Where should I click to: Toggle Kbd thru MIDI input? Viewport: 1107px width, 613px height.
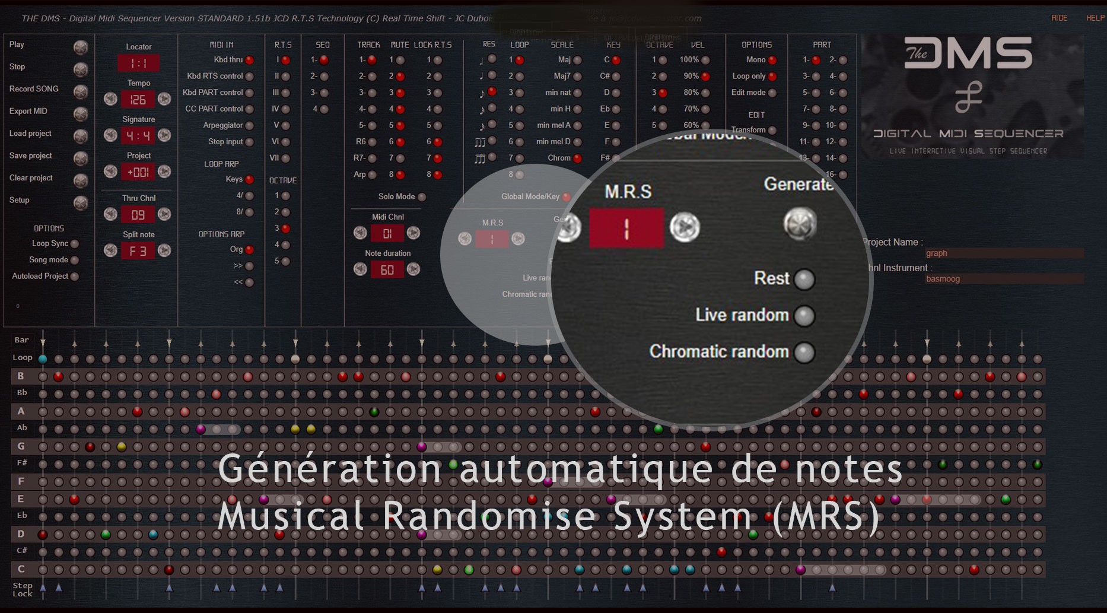click(x=250, y=60)
